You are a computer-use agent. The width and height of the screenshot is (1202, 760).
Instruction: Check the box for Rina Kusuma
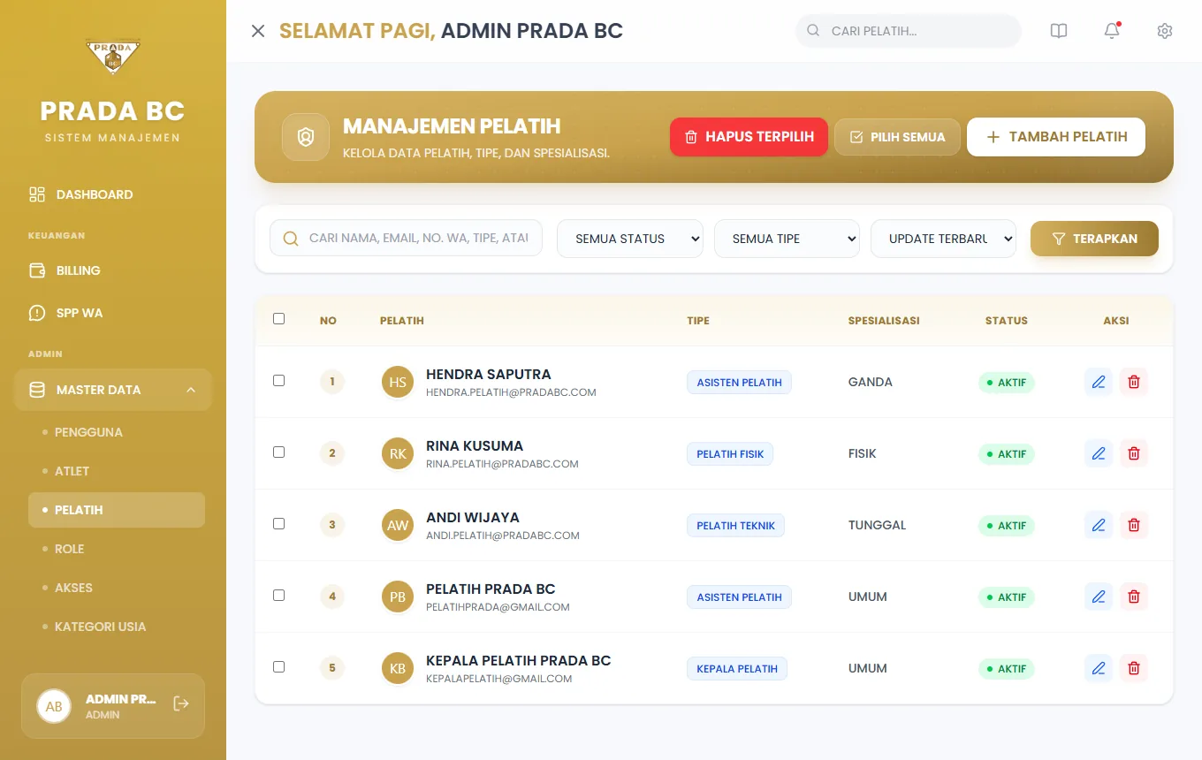[279, 452]
